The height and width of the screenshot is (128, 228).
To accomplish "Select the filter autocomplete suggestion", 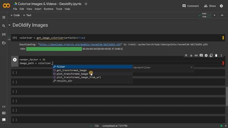I will click(x=93, y=67).
